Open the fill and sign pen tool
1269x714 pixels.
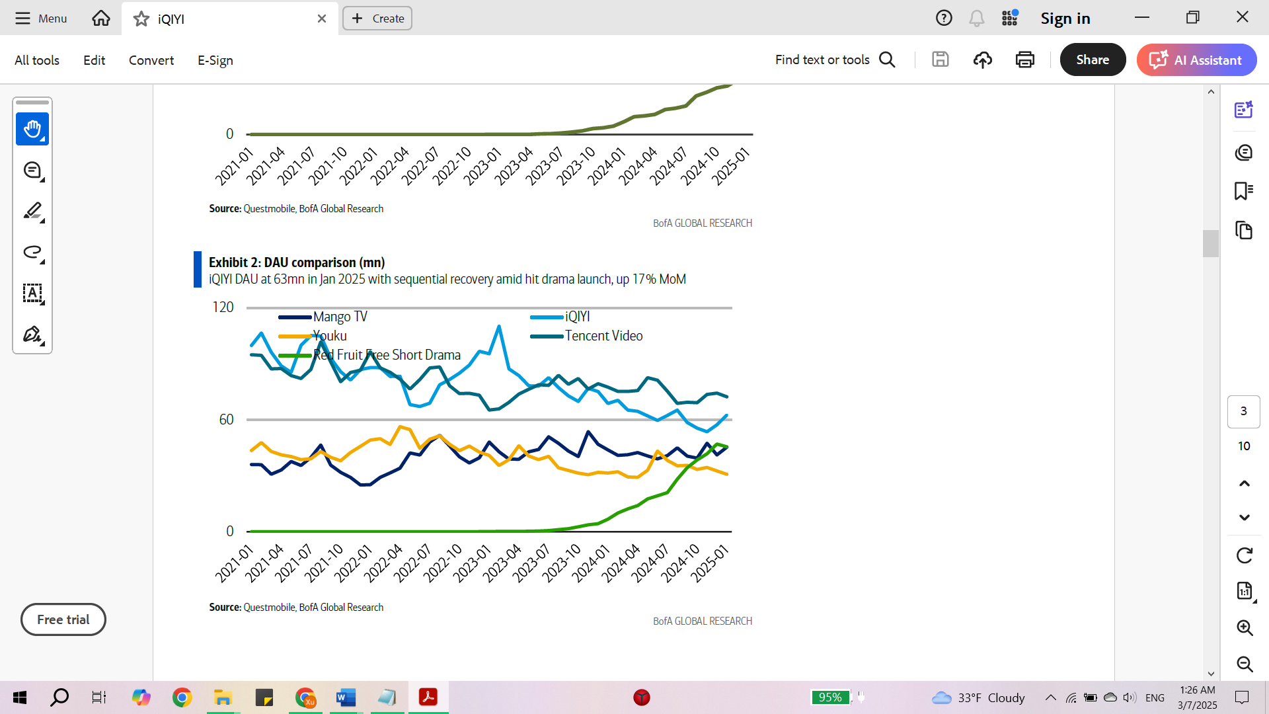click(32, 335)
